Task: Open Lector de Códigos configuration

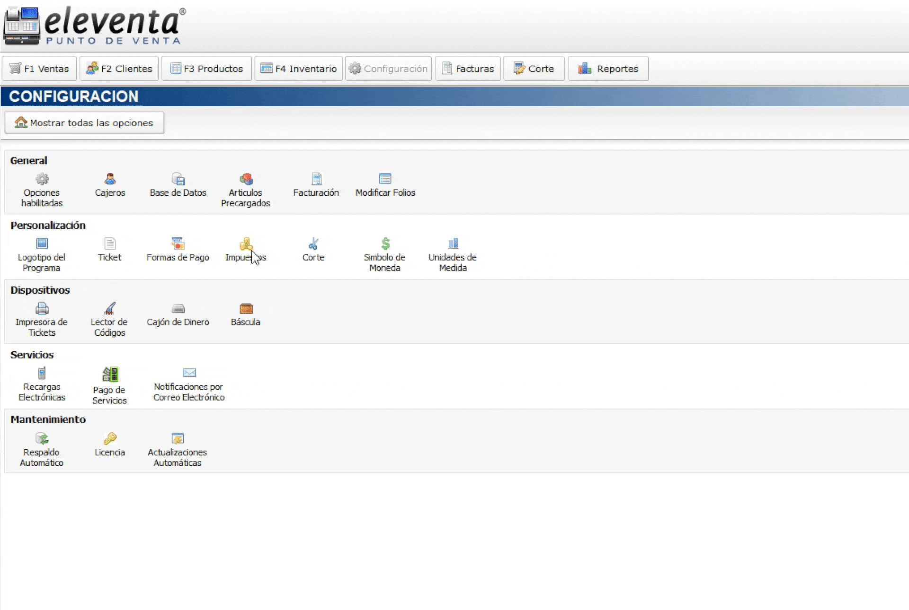Action: coord(109,309)
